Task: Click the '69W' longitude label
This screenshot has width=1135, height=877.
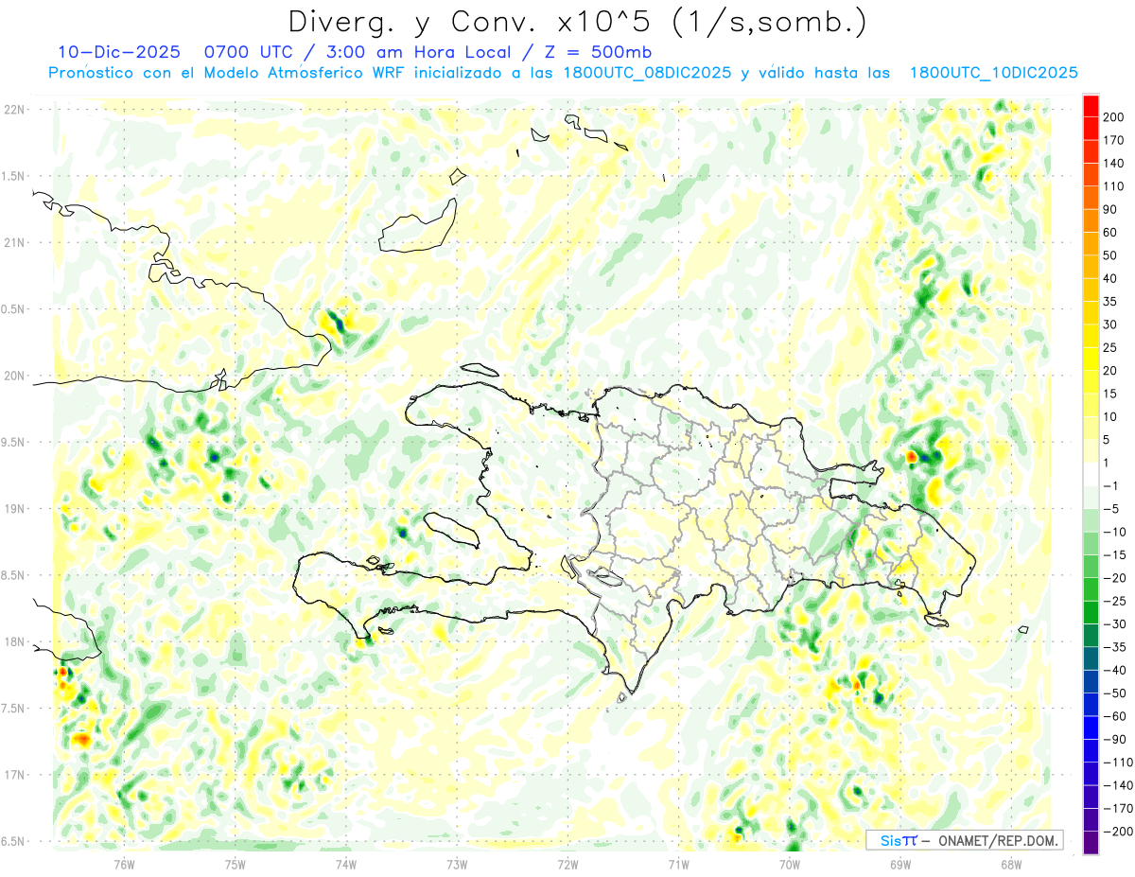Action: point(899,865)
